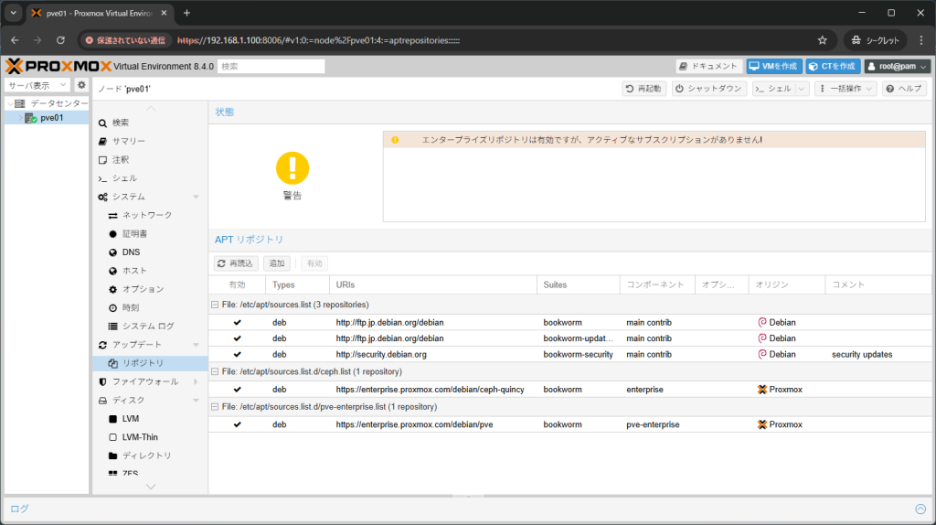
Task: Collapse the データセンター tree node
Action: (x=10, y=103)
